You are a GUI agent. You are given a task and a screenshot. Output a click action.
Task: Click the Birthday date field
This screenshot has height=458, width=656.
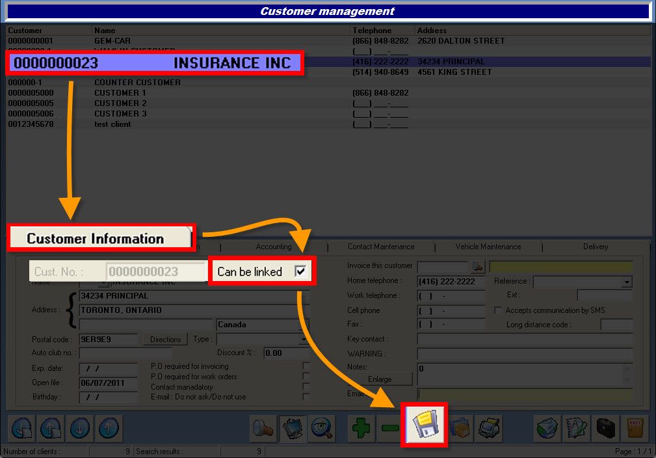click(x=109, y=397)
